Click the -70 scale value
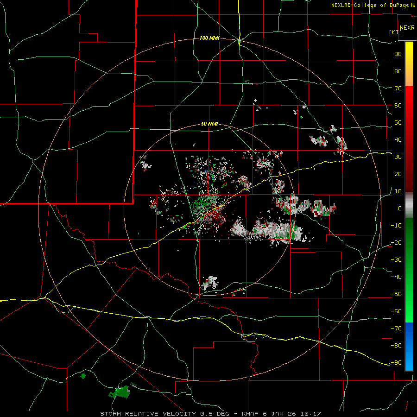 coord(396,329)
